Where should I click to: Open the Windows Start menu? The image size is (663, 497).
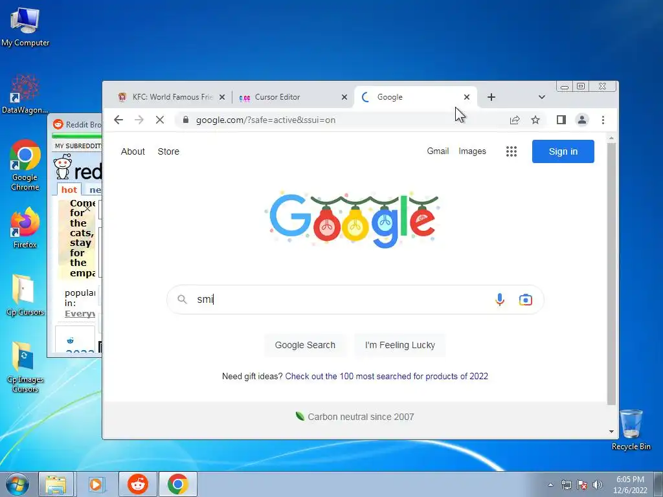tap(17, 484)
